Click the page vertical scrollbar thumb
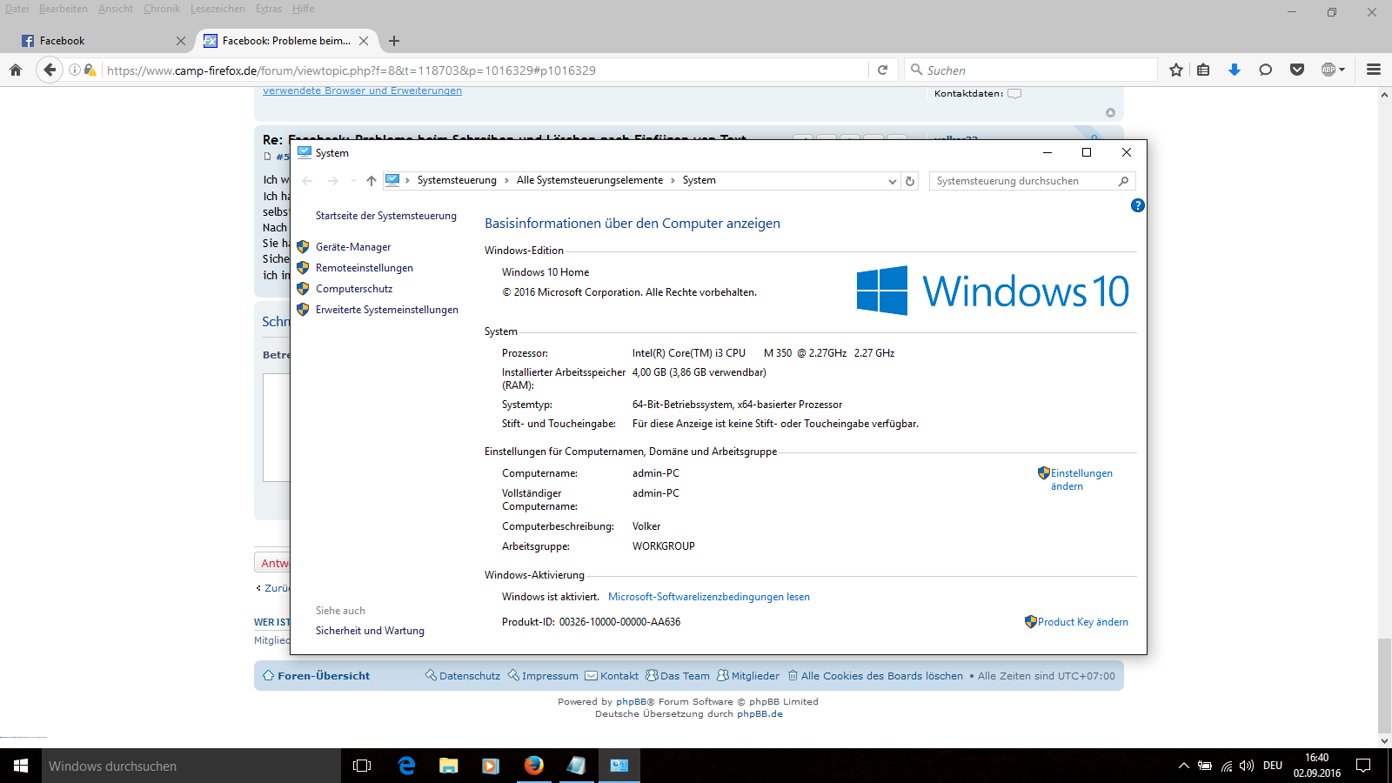This screenshot has width=1392, height=783. [x=1384, y=686]
